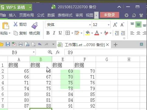This screenshot has height=110, width=147.
Task: Open 审阅 (Review) tab
Action: point(79,15)
